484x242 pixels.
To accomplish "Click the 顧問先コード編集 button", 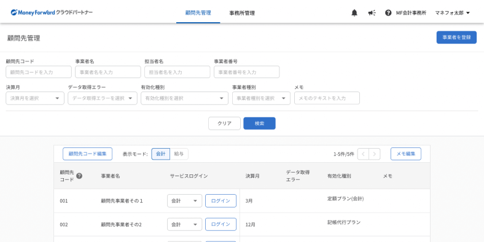I will tap(87, 154).
